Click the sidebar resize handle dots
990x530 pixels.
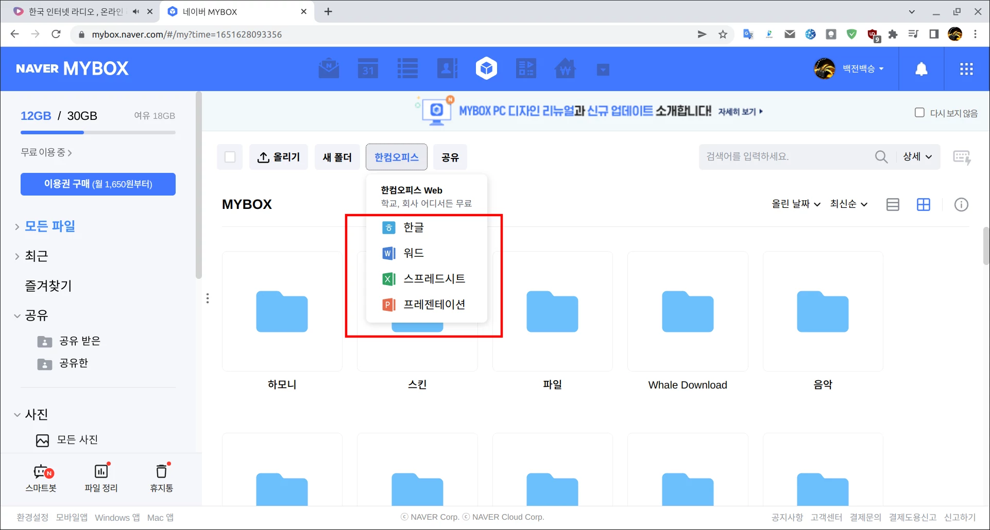click(208, 298)
